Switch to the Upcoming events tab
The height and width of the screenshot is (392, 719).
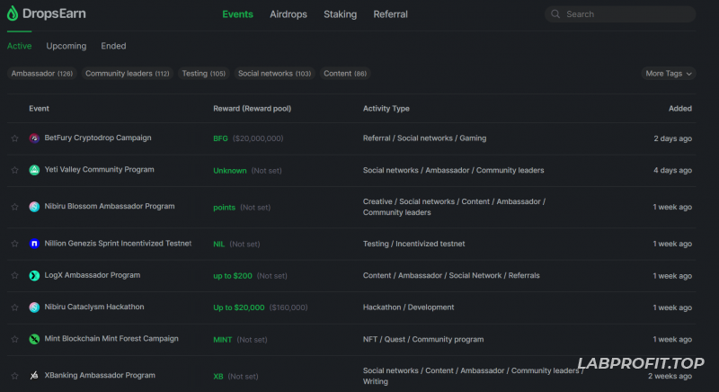[x=67, y=46]
